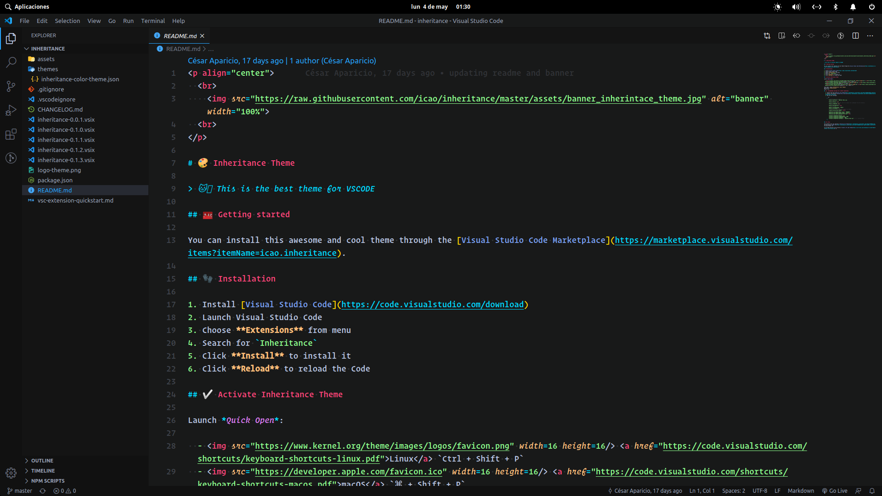Open the Extensions view in activity bar
This screenshot has width=882, height=496.
(x=11, y=134)
